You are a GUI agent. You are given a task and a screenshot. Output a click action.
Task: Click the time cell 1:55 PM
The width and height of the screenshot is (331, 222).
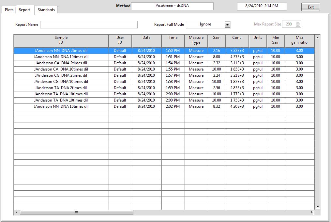[173, 69]
